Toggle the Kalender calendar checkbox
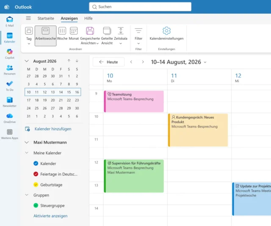This screenshot has width=271, height=226. (x=36, y=163)
